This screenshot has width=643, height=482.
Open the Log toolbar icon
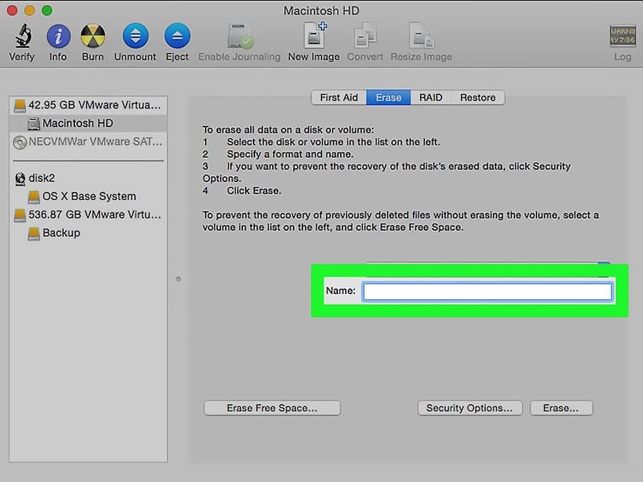click(622, 36)
